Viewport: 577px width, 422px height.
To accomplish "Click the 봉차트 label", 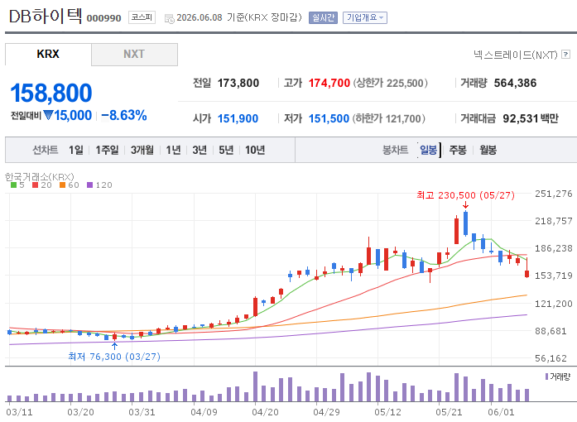I will (395, 150).
